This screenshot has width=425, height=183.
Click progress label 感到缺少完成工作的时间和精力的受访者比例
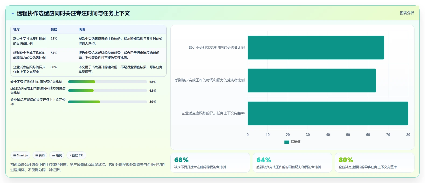[38, 91]
